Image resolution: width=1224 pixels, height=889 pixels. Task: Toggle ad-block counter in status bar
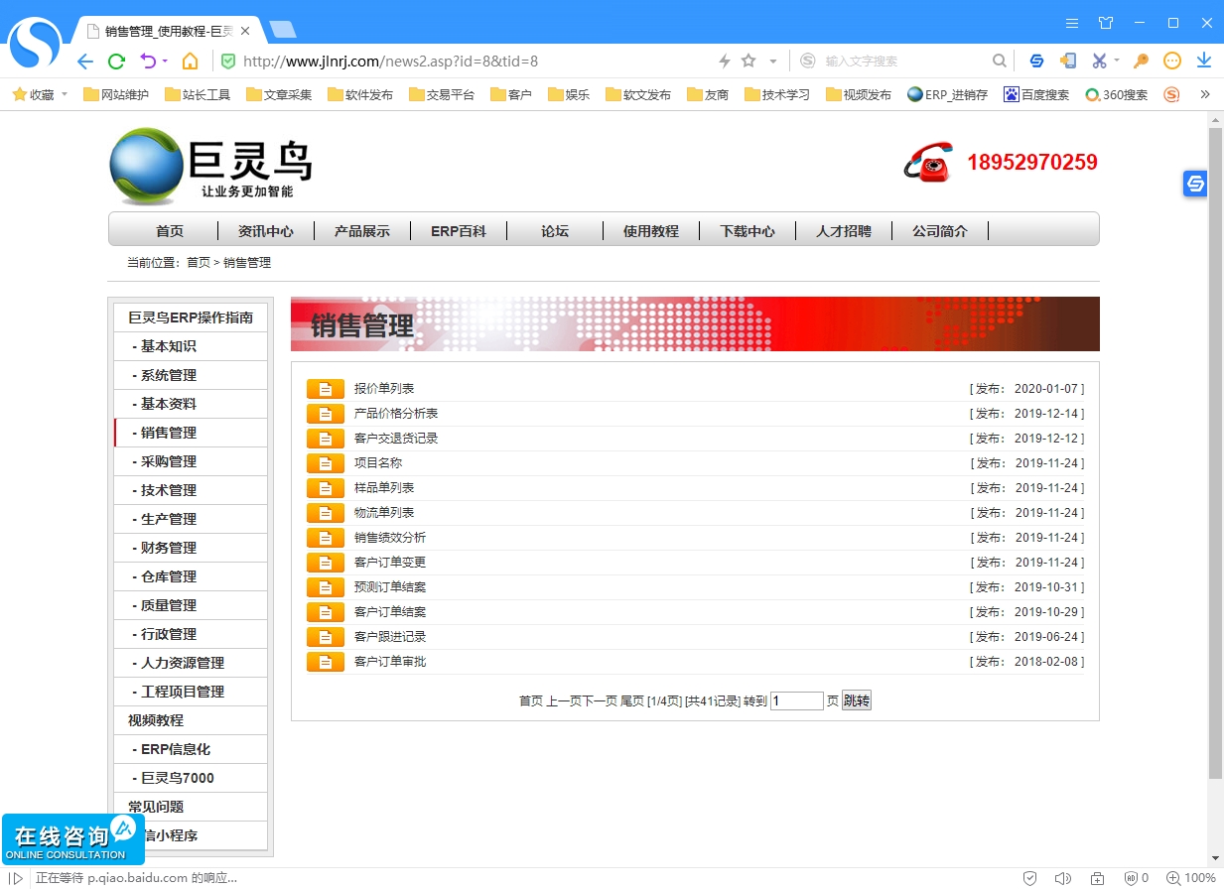[x=1136, y=878]
